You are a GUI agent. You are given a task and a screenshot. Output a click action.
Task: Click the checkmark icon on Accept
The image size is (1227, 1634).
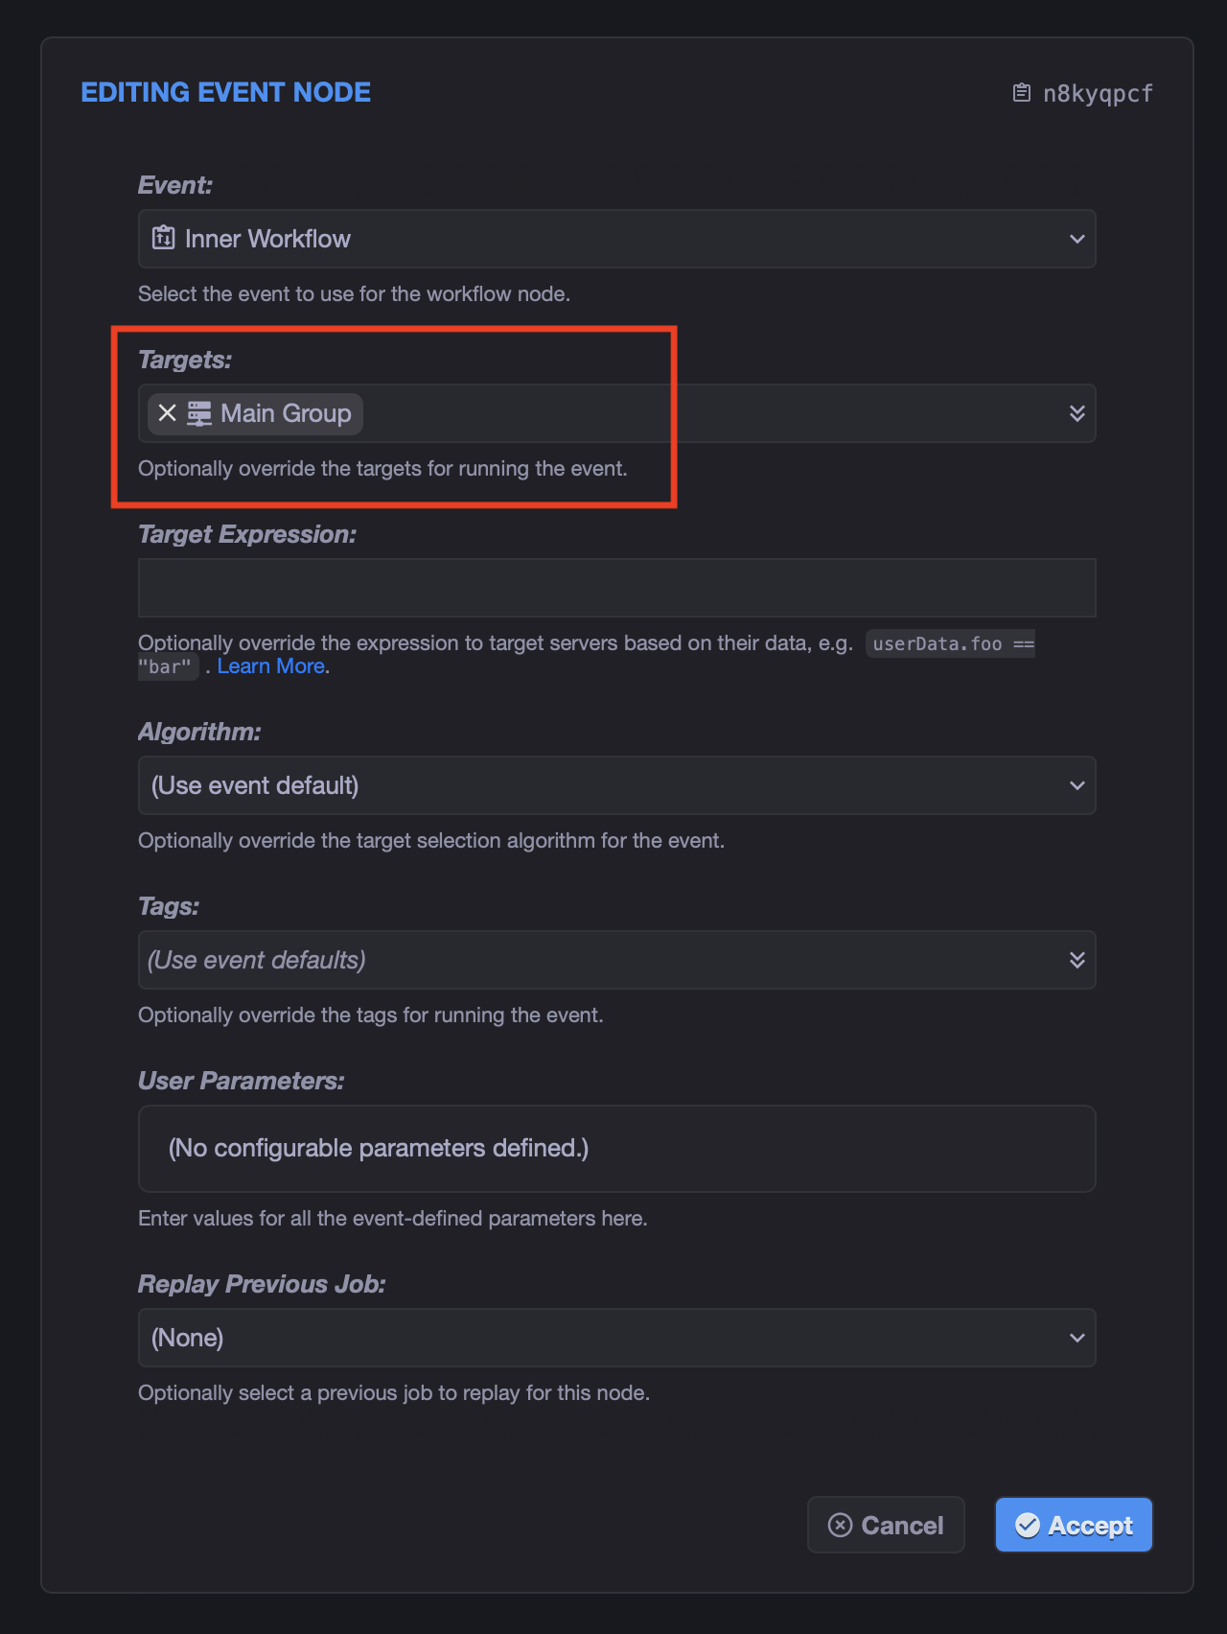(x=1028, y=1525)
